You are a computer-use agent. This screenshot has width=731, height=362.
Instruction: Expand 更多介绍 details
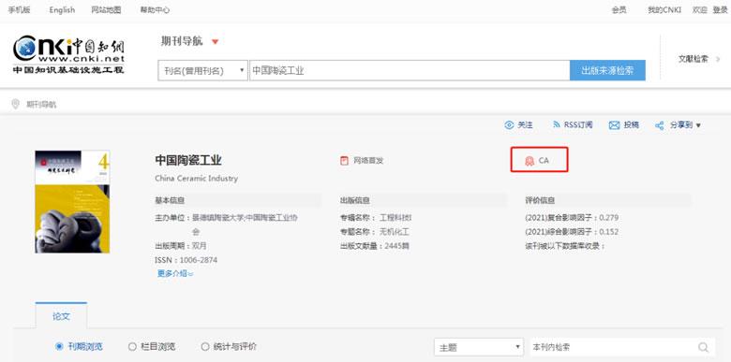click(x=175, y=274)
